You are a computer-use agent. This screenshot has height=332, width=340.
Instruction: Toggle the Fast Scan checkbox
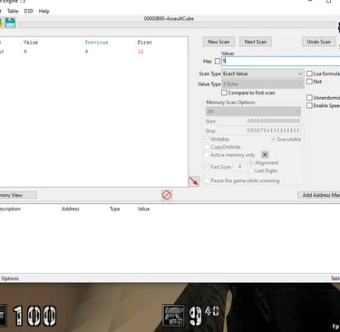click(x=207, y=167)
